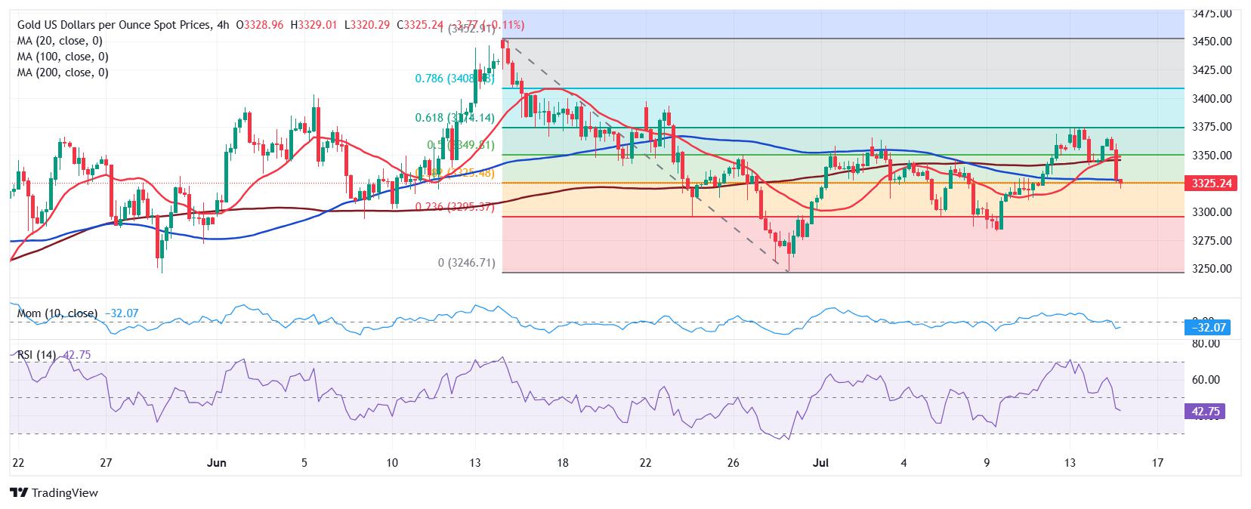Click the red 3325.24 current price tag
The image size is (1251, 509).
(x=1209, y=184)
